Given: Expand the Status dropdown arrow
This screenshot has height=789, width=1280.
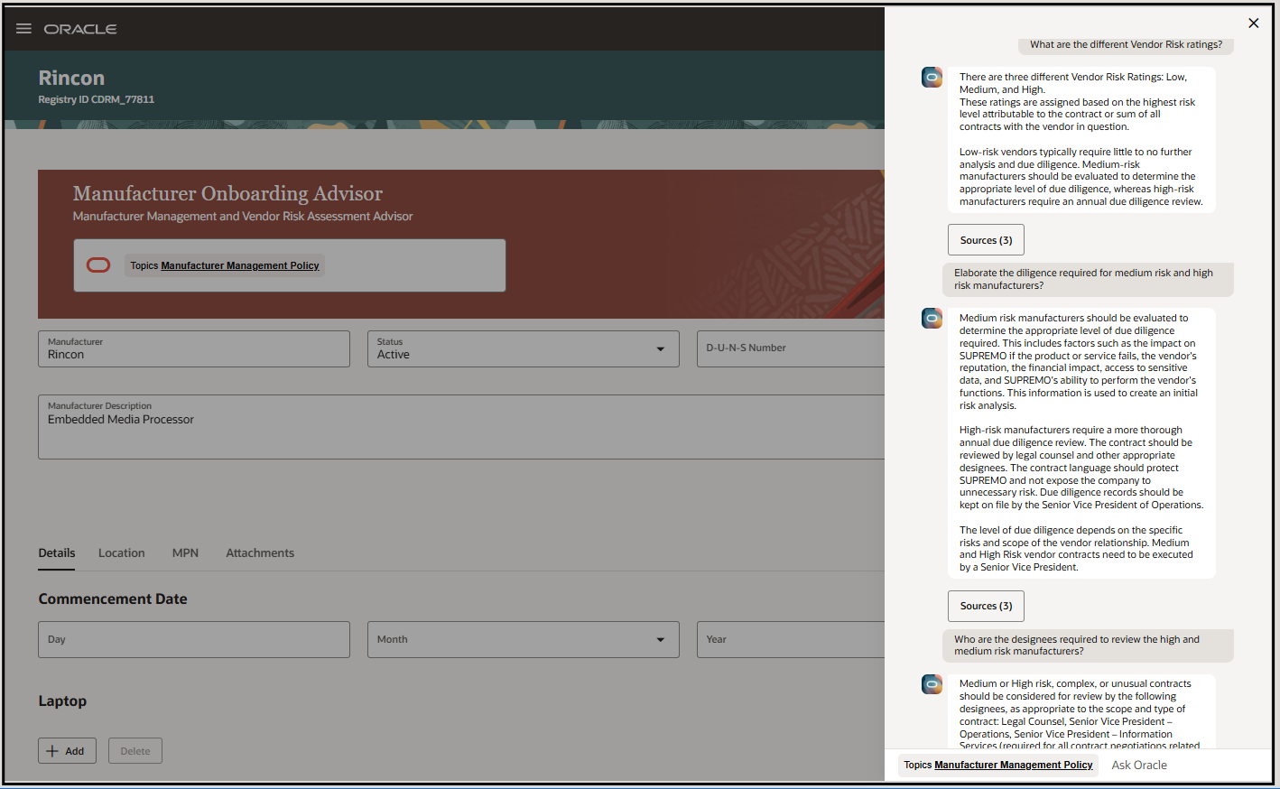Looking at the screenshot, I should point(661,349).
